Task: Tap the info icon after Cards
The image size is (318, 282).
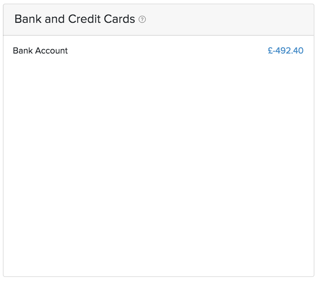Action: [142, 20]
